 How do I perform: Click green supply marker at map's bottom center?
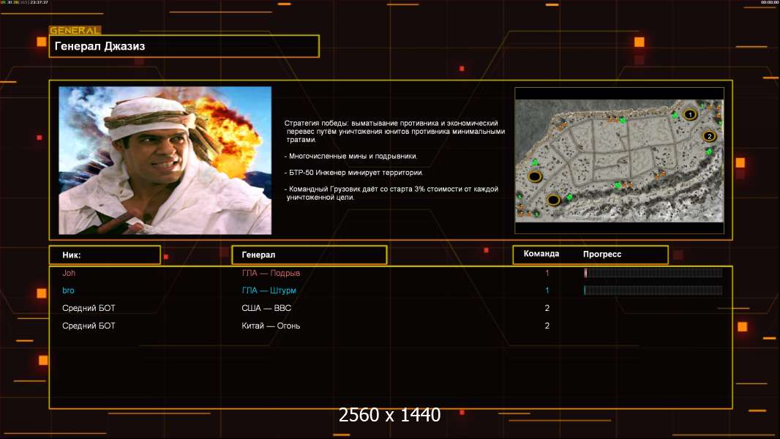point(618,185)
